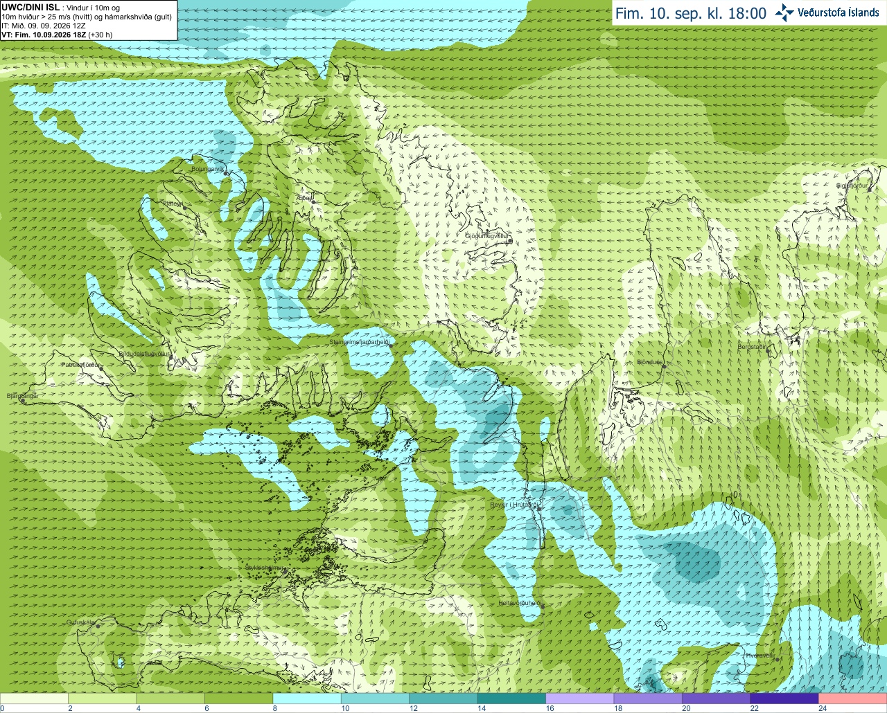Select the pink 24+ legend color
The width and height of the screenshot is (887, 713).
[x=853, y=698]
